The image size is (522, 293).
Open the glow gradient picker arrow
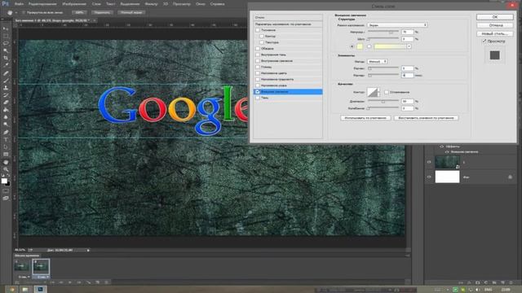point(409,46)
